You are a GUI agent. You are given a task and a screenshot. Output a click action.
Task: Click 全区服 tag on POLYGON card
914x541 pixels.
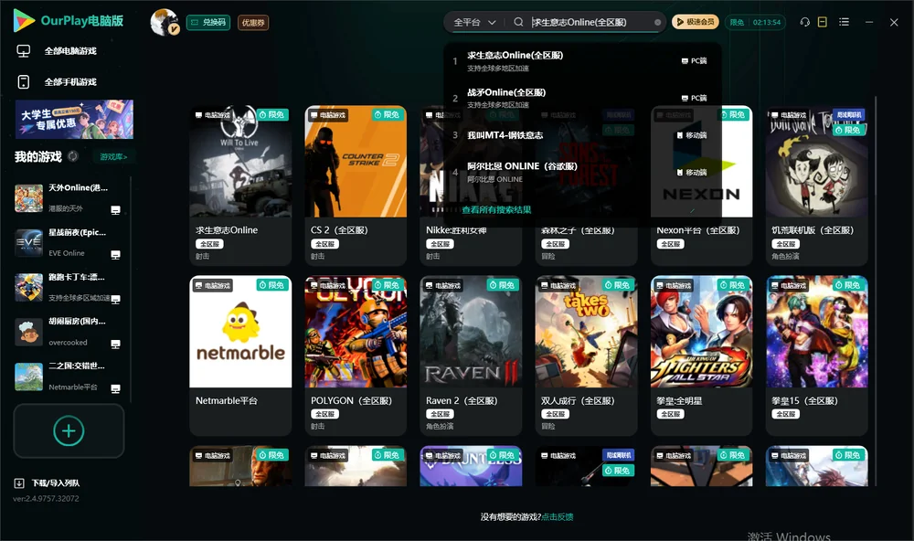[324, 414]
